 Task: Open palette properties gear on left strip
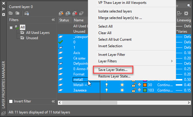(4, 15)
